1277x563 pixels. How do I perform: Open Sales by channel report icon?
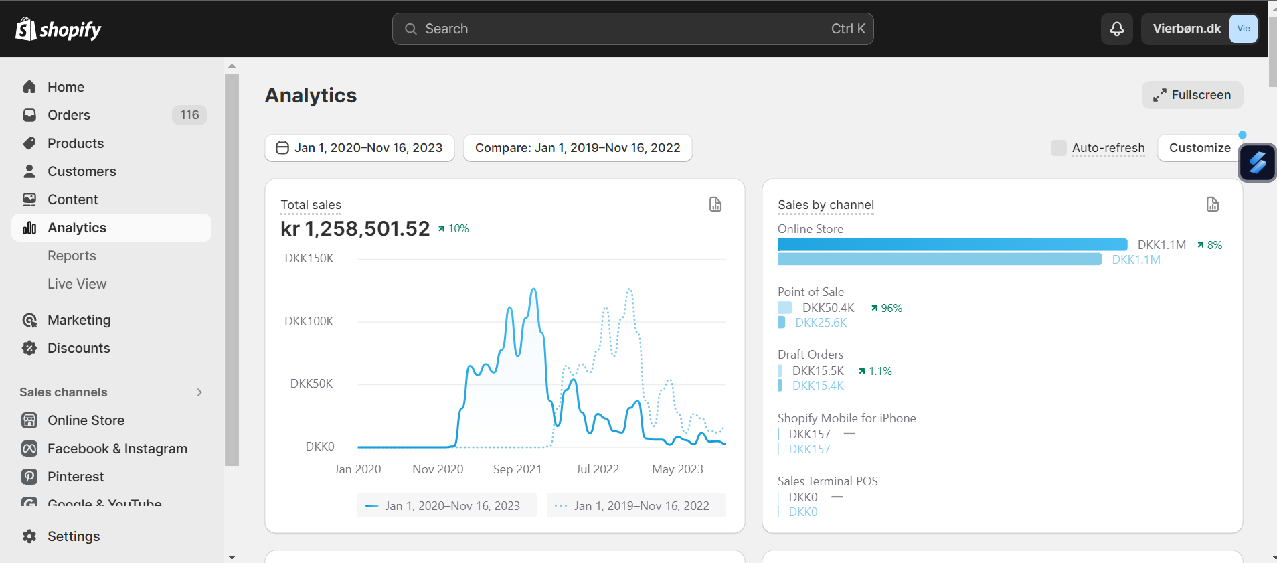coord(1212,204)
